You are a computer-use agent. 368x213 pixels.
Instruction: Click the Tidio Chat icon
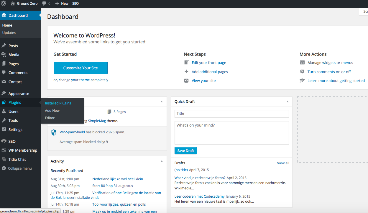click(x=4, y=159)
